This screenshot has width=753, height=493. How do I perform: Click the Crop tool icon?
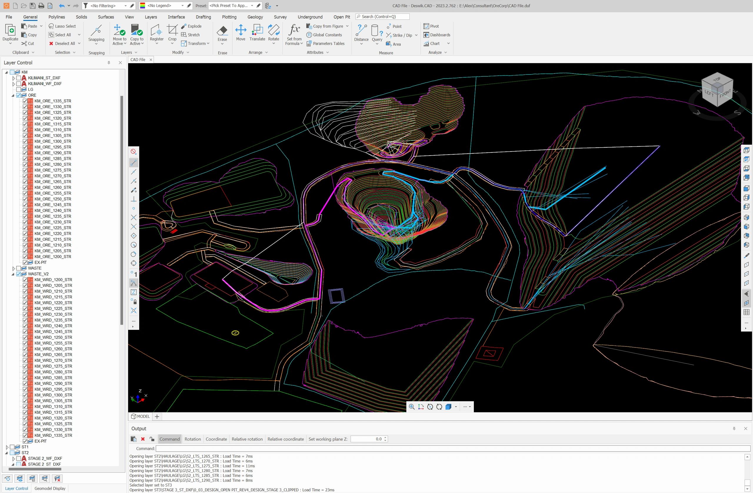coord(172,30)
